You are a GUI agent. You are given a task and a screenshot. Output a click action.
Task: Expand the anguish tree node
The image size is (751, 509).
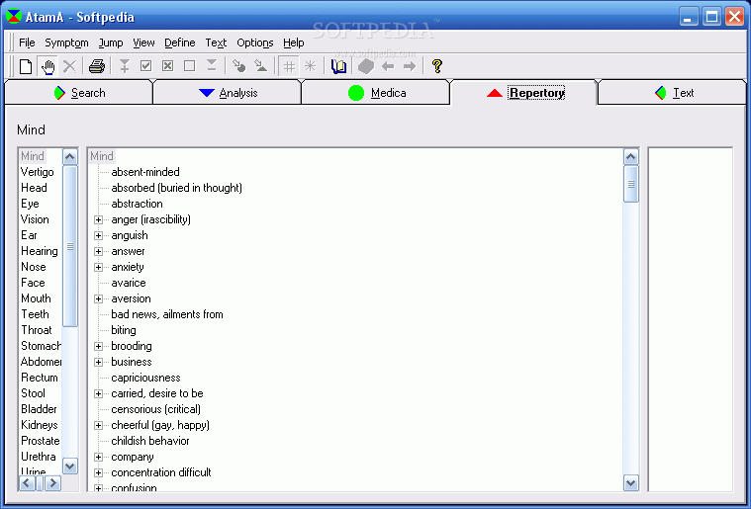(x=98, y=235)
